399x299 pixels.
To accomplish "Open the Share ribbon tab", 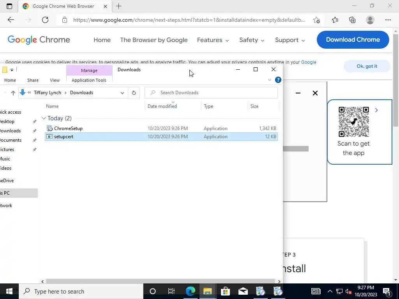I will tap(33, 80).
